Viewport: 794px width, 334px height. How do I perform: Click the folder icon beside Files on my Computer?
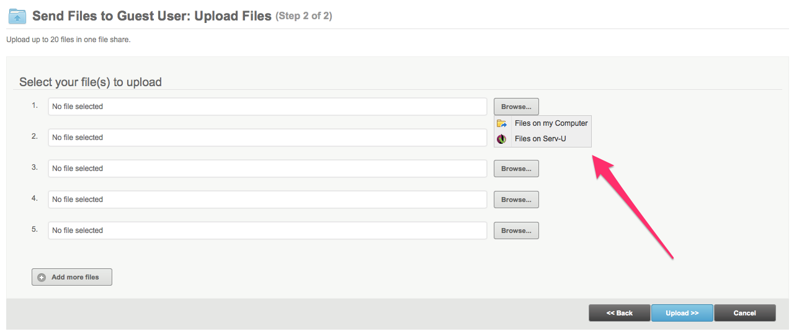click(502, 123)
